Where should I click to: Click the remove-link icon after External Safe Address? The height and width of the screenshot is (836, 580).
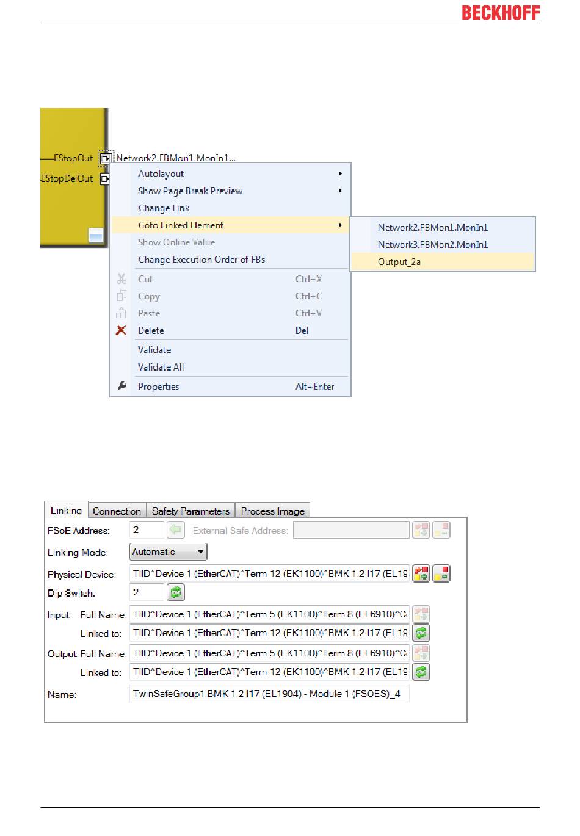click(x=441, y=530)
